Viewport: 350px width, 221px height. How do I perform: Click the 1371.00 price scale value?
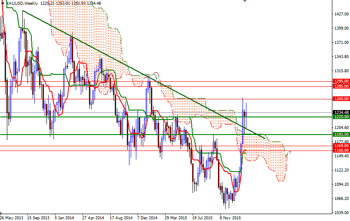coord(341,43)
